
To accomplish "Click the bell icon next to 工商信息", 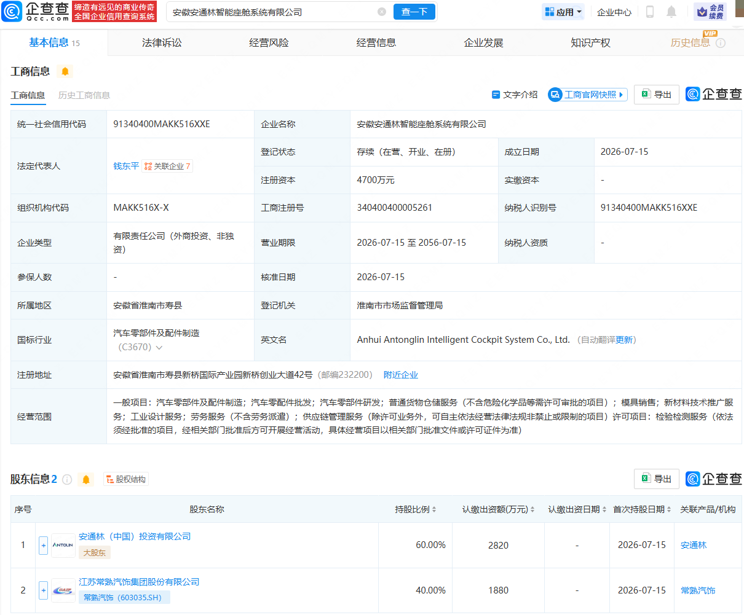I will coord(65,71).
